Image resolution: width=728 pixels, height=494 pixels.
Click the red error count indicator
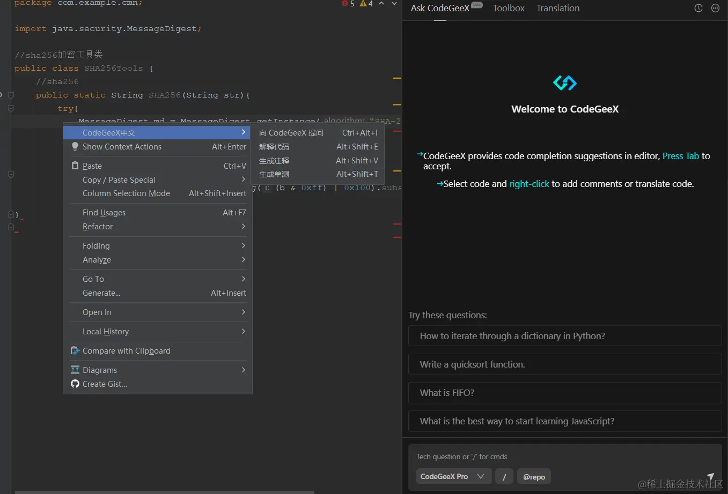(x=348, y=4)
